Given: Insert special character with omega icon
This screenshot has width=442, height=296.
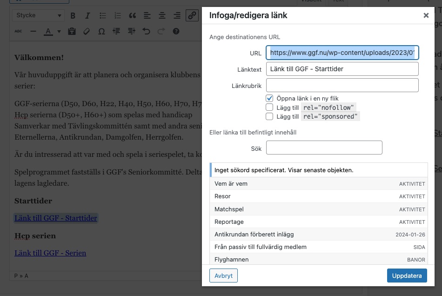Looking at the screenshot, I should click(x=101, y=32).
